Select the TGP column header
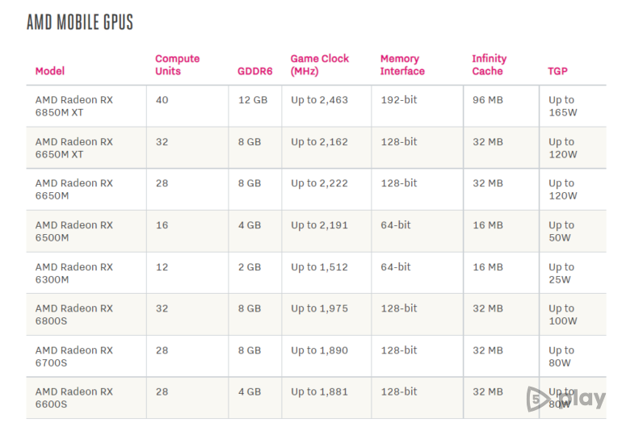Viewport: 622px width, 427px height. (x=557, y=71)
